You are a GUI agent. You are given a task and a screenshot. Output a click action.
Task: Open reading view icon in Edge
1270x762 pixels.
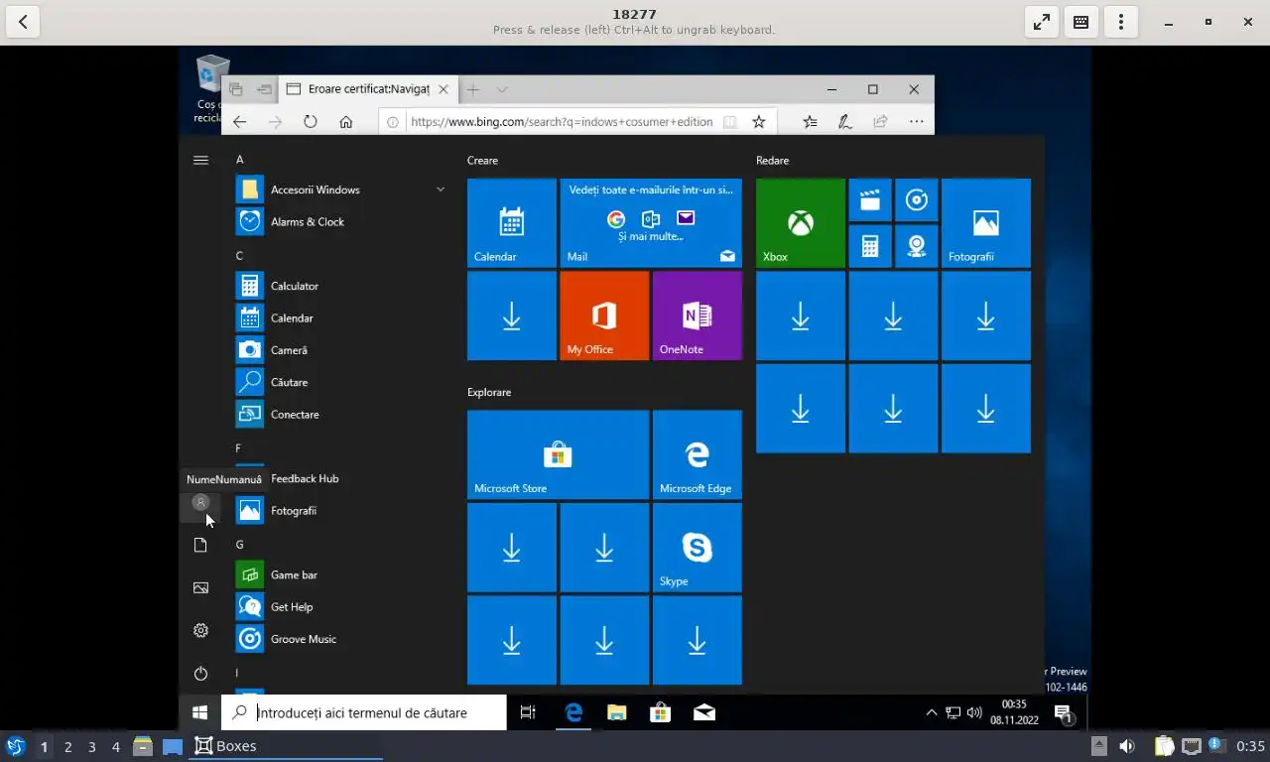pyautogui.click(x=729, y=122)
